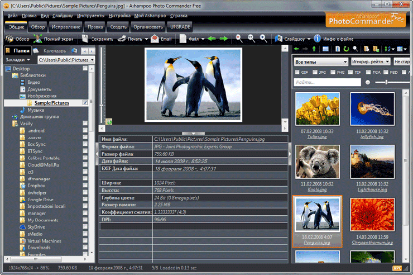
Task: Enable the GIF filter checkbox
Action: click(297, 72)
